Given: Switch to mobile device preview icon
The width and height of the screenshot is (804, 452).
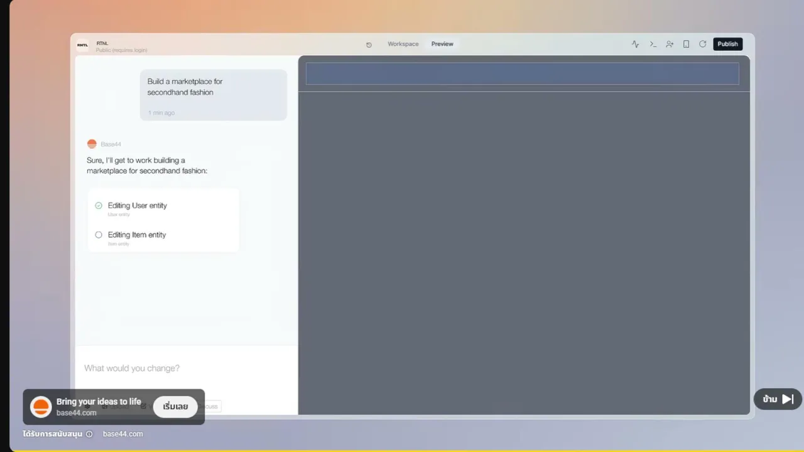Looking at the screenshot, I should (686, 44).
